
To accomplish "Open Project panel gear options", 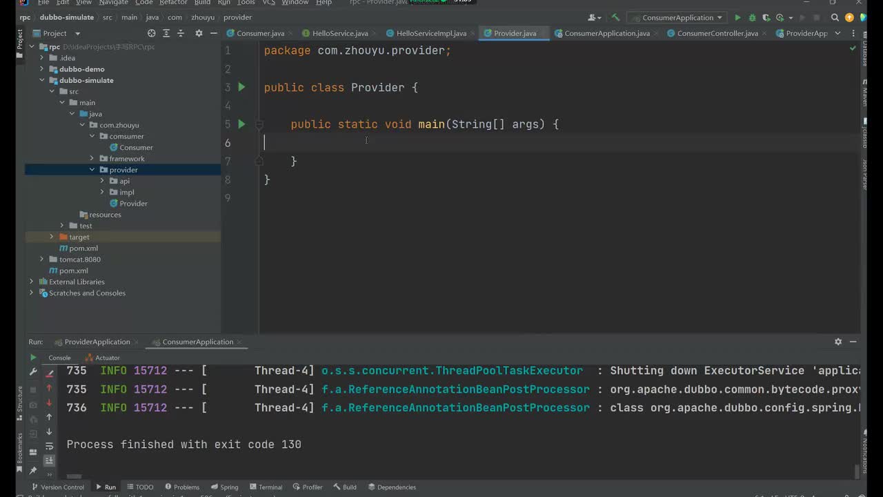I will click(x=199, y=33).
